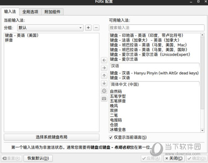Image resolution: width=208 pixels, height=163 pixels.
Task: Move selected input method up
Action: coord(104,76)
